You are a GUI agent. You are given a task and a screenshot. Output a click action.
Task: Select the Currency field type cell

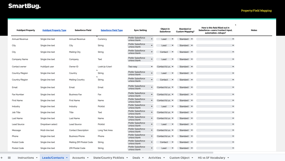(x=102, y=39)
